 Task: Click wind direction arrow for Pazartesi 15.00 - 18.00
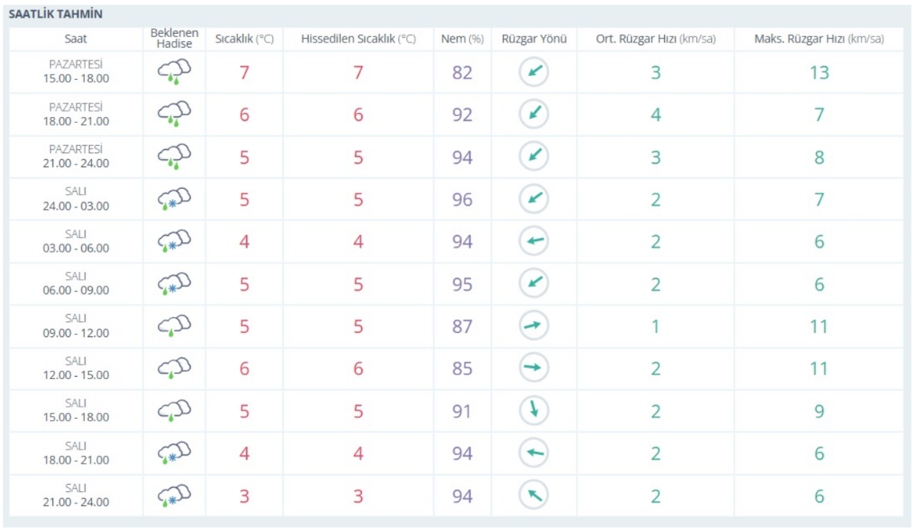[534, 73]
